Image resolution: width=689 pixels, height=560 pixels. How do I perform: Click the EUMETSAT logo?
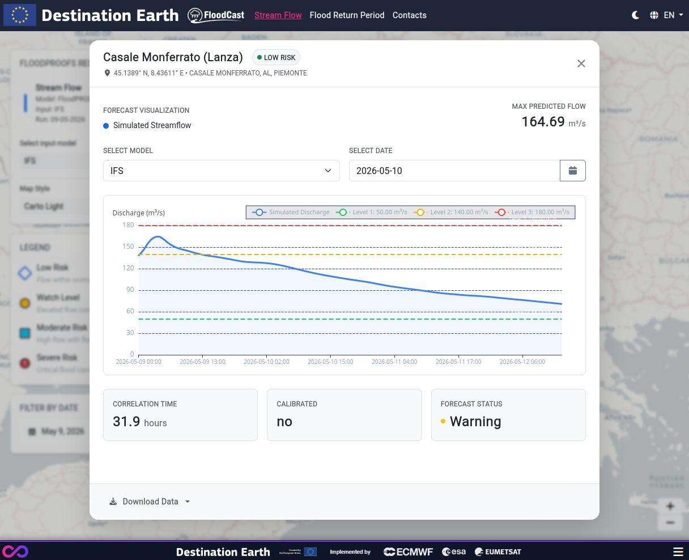[x=498, y=551]
